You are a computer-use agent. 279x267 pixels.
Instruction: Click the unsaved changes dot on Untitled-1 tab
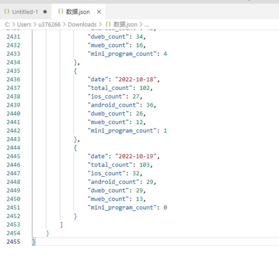click(45, 12)
